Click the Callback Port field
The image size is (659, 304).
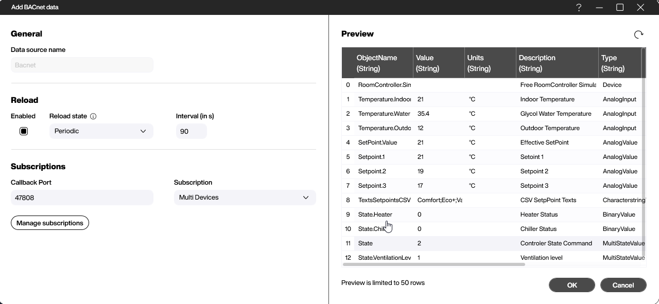pos(82,198)
